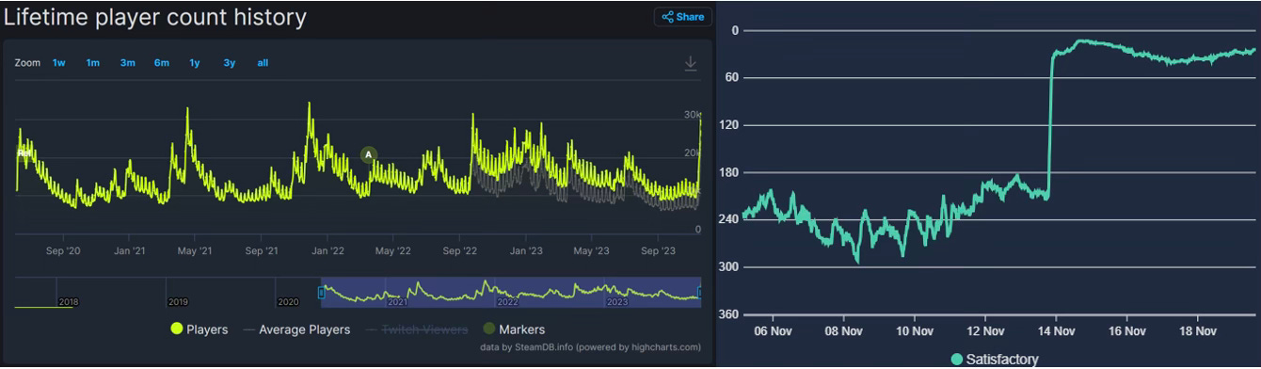
Task: Click left handle of navigator range
Action: (x=321, y=293)
